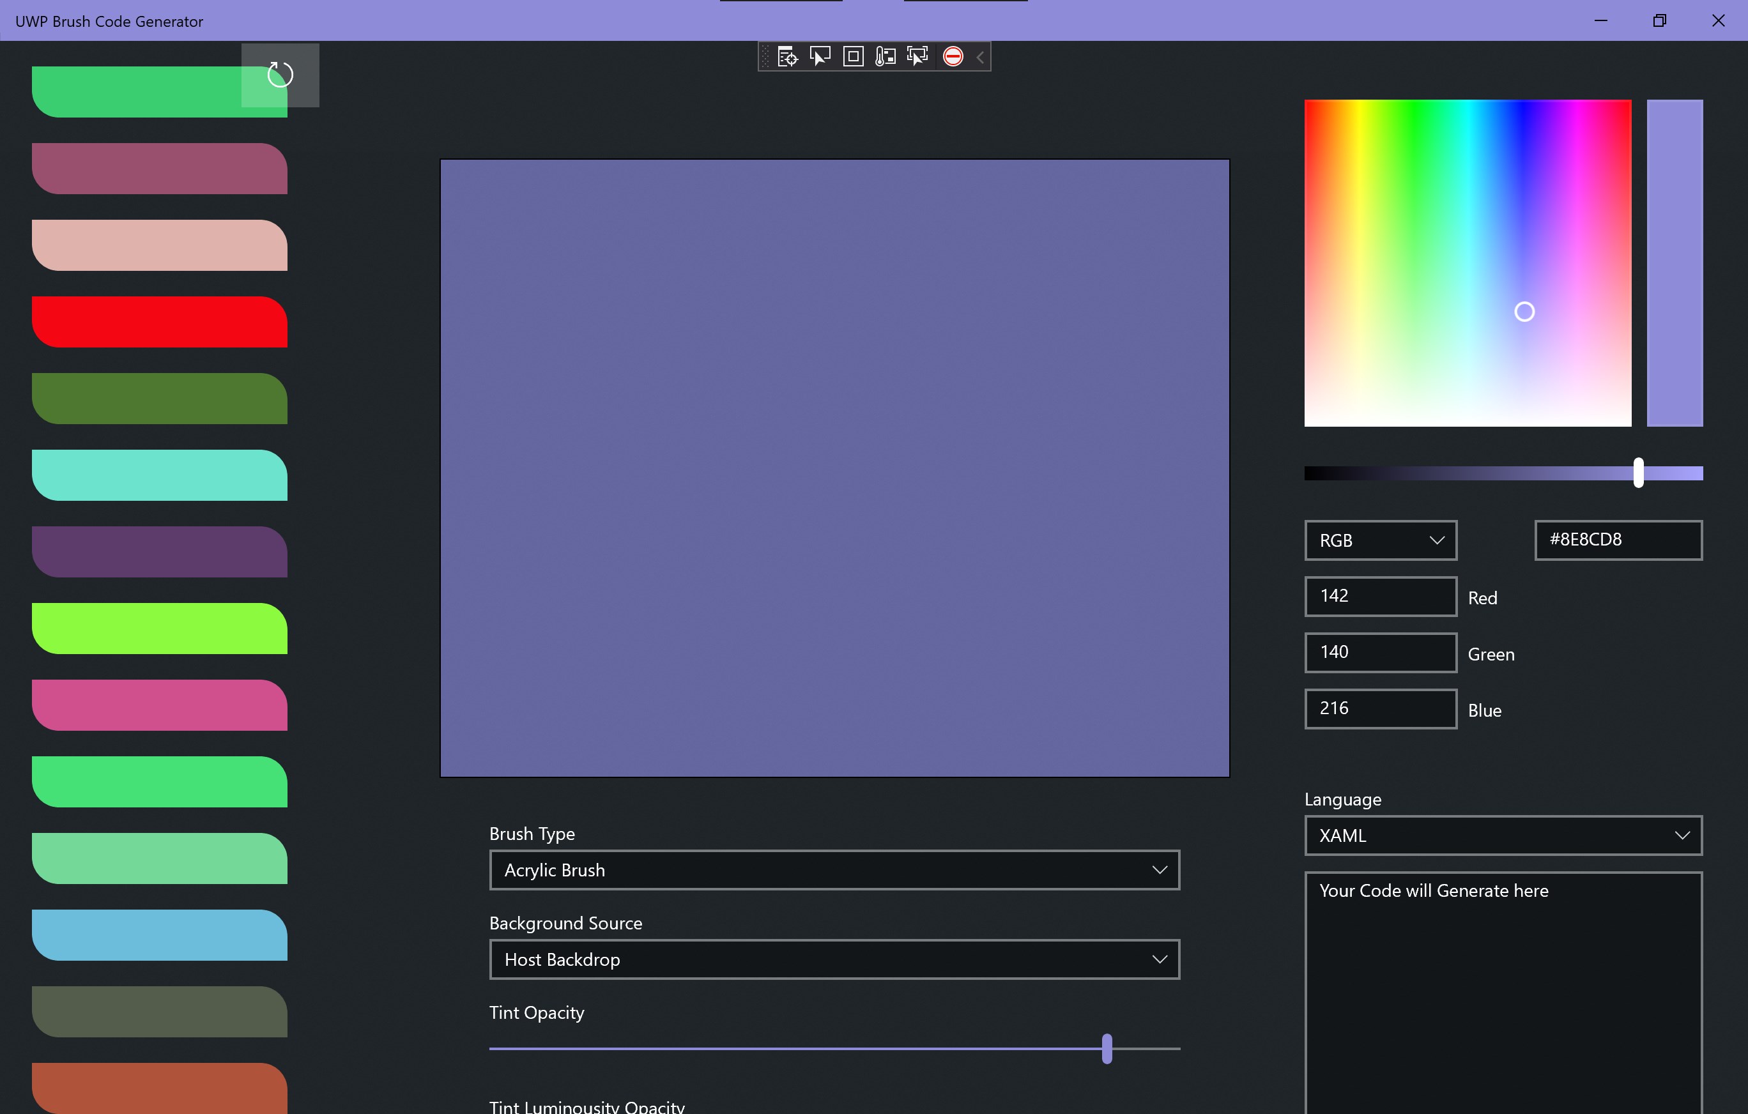This screenshot has width=1748, height=1114.
Task: Click the Select Element debug tool icon
Action: tap(820, 57)
